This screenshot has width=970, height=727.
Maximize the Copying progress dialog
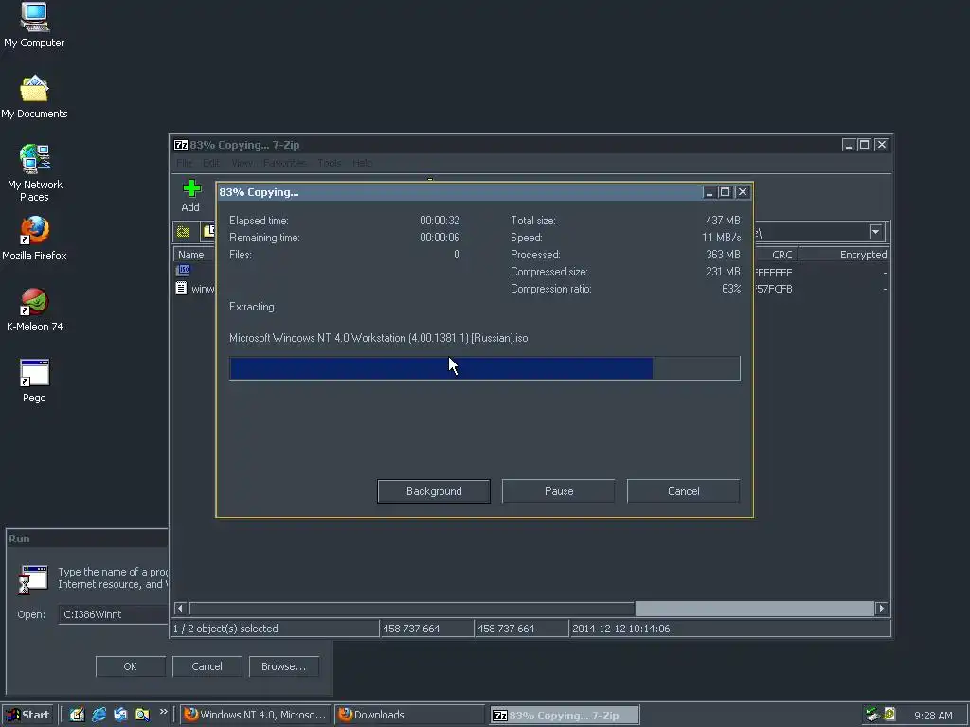725,192
